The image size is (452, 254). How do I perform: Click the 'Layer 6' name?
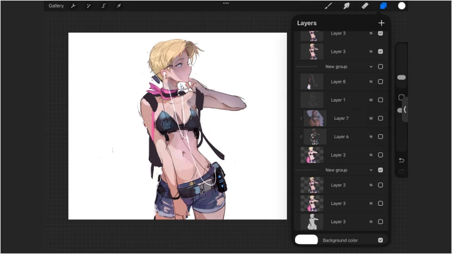click(342, 137)
